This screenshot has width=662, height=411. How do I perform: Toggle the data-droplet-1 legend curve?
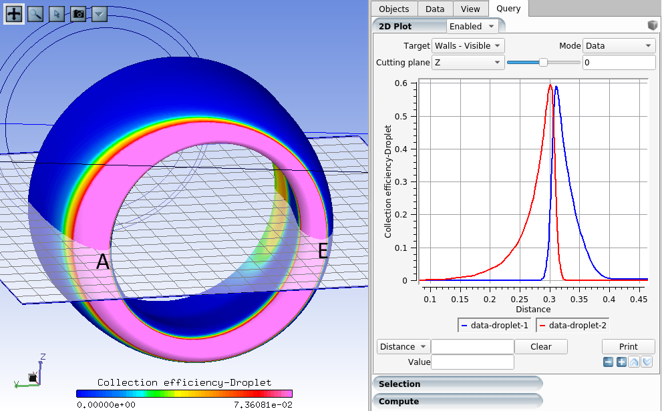point(495,325)
